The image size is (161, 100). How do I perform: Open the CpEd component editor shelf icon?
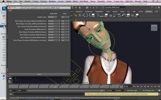point(93,15)
